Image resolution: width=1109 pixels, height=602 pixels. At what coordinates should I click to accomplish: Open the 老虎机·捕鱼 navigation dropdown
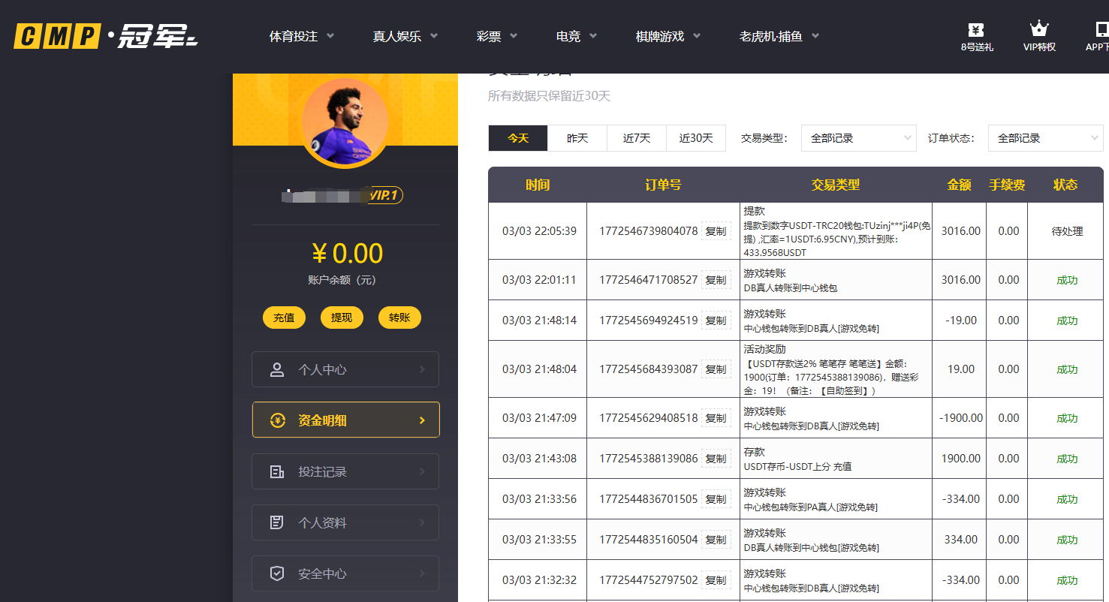[x=779, y=36]
